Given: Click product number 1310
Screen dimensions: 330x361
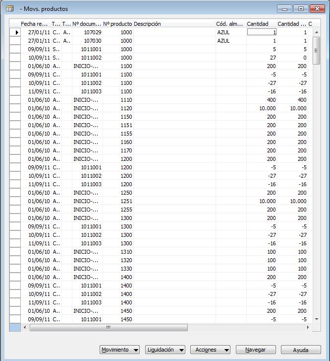Looking at the screenshot, I should click(126, 252).
